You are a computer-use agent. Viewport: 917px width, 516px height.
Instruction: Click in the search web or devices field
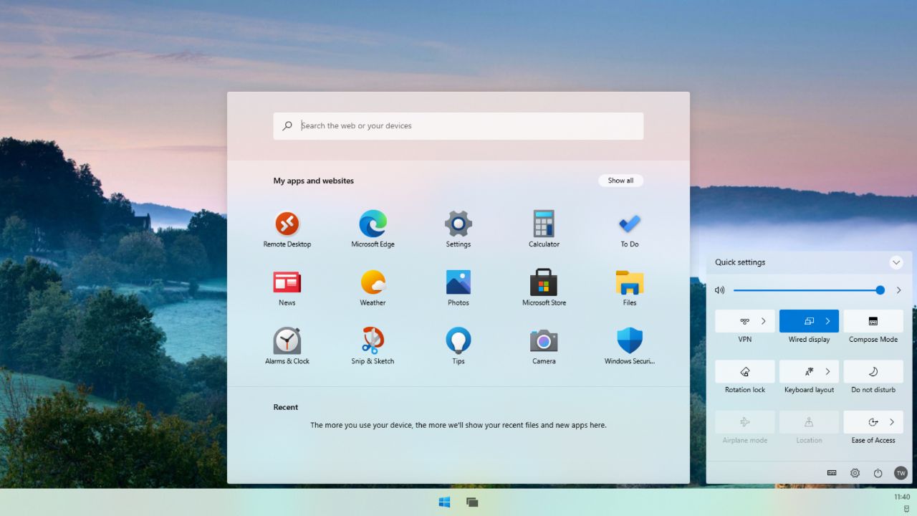coord(458,126)
